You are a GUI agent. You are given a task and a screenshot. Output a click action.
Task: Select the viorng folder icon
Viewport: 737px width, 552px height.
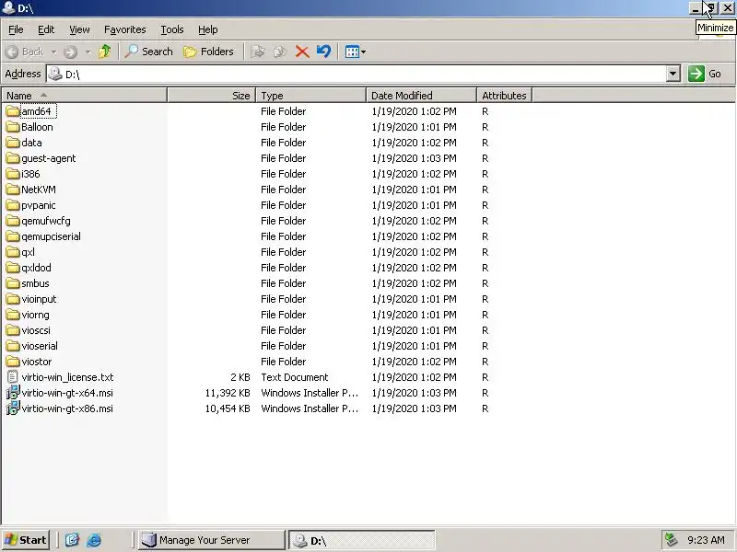(13, 315)
